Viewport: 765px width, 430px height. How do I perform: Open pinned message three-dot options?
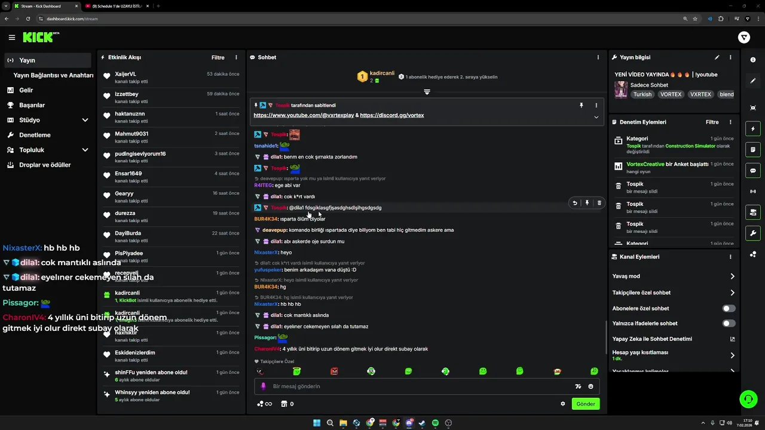tap(596, 105)
